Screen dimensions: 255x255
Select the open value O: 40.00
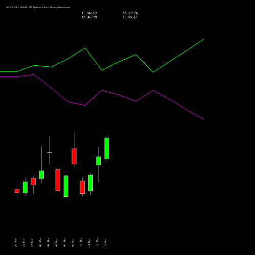[x=89, y=17]
